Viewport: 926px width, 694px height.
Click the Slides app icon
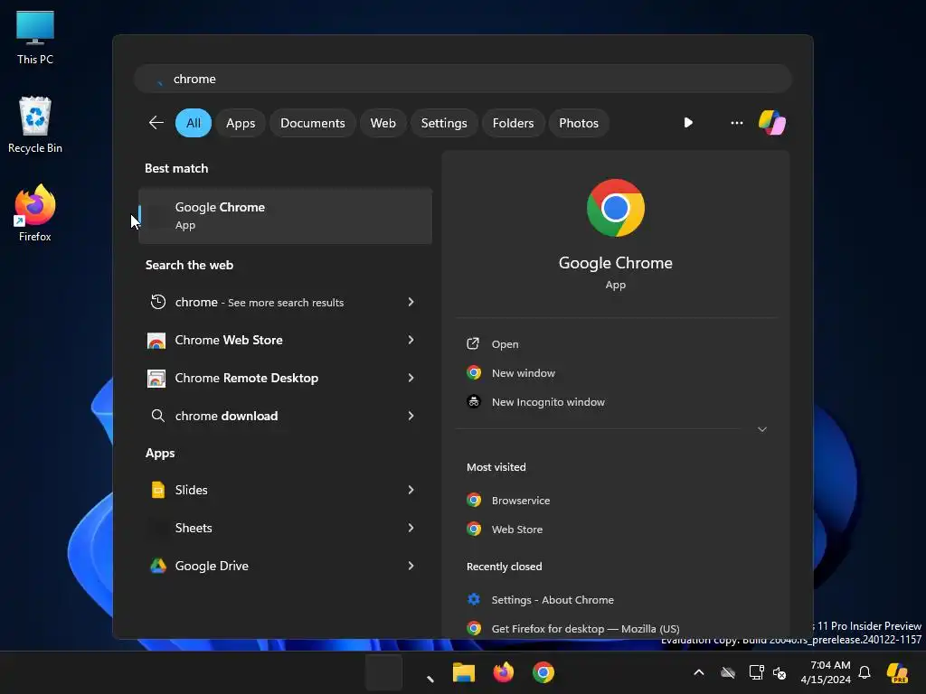point(157,490)
